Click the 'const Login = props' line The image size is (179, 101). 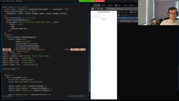point(15,7)
